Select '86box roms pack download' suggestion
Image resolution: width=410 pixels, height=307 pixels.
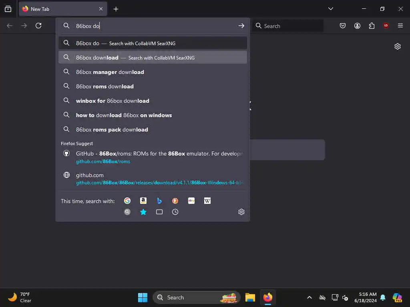click(153, 129)
